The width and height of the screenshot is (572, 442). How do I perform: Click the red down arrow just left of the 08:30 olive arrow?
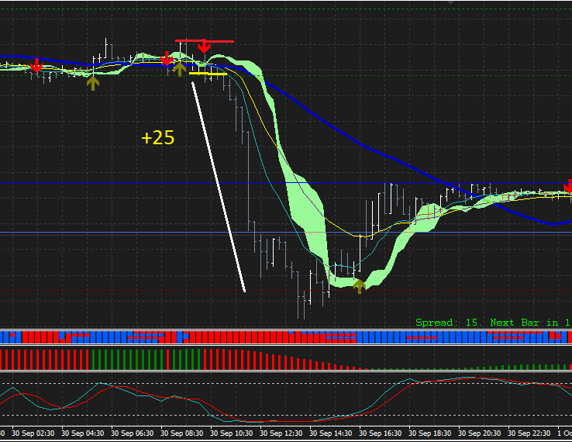pyautogui.click(x=167, y=58)
